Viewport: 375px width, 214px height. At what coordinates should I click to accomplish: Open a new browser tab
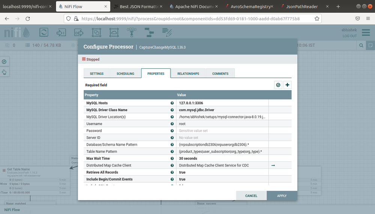tap(338, 6)
